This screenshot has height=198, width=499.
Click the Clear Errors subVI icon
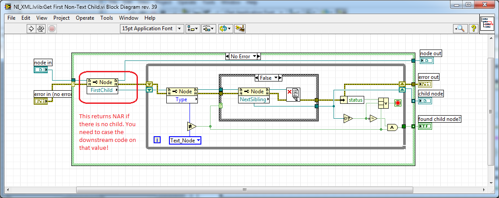click(292, 95)
